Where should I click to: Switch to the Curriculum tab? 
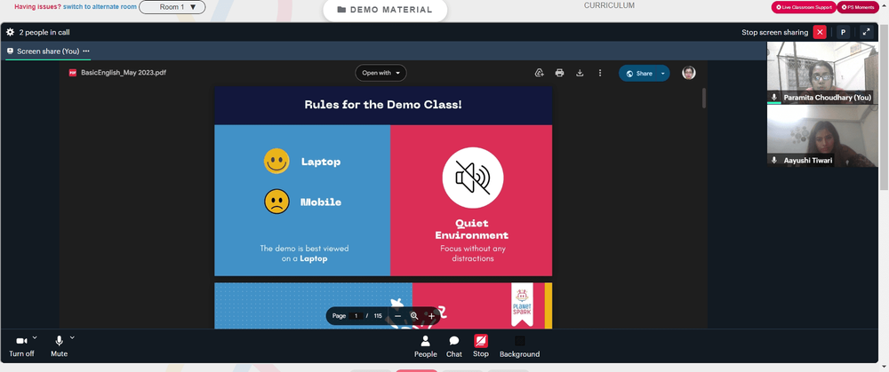click(610, 5)
